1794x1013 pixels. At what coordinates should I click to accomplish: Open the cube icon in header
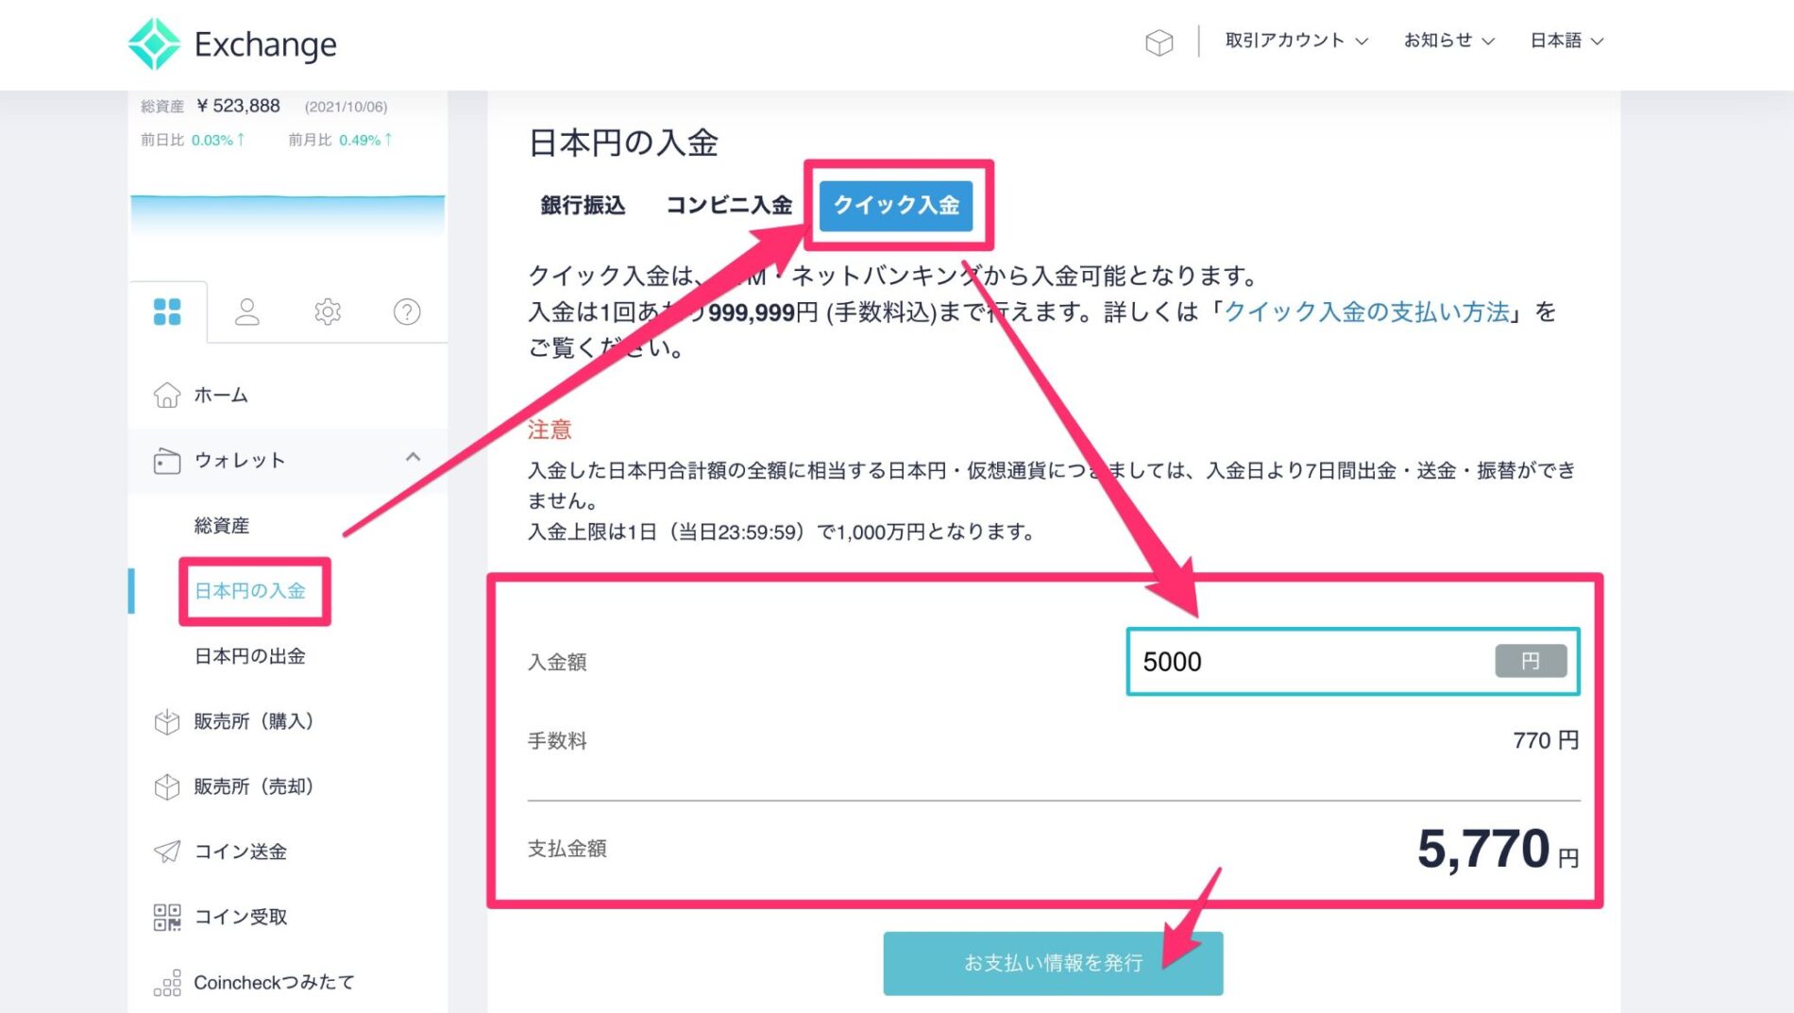tap(1159, 42)
